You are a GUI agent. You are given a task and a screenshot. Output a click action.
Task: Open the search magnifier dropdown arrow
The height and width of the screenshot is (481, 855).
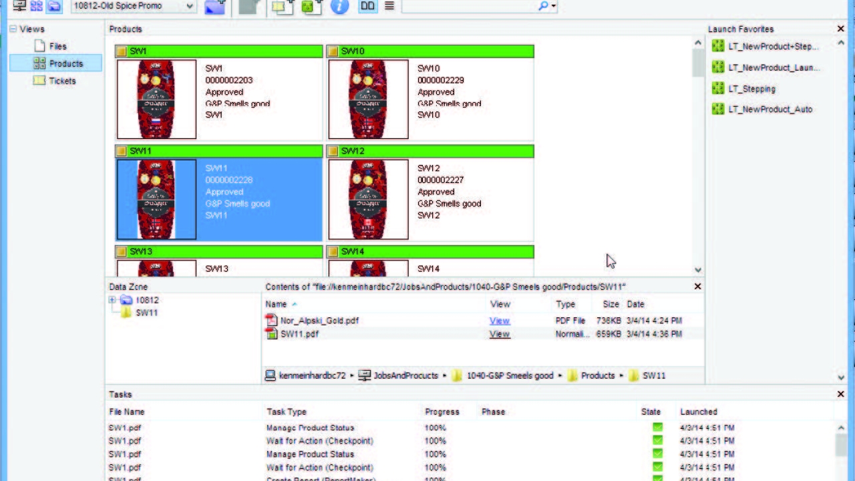point(553,7)
